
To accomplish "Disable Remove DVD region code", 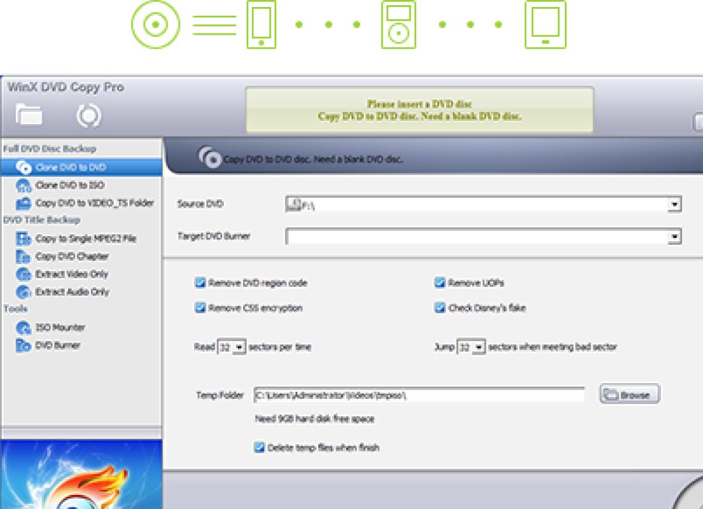I will pos(200,283).
